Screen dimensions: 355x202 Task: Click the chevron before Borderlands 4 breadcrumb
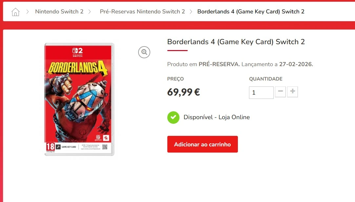(x=190, y=11)
